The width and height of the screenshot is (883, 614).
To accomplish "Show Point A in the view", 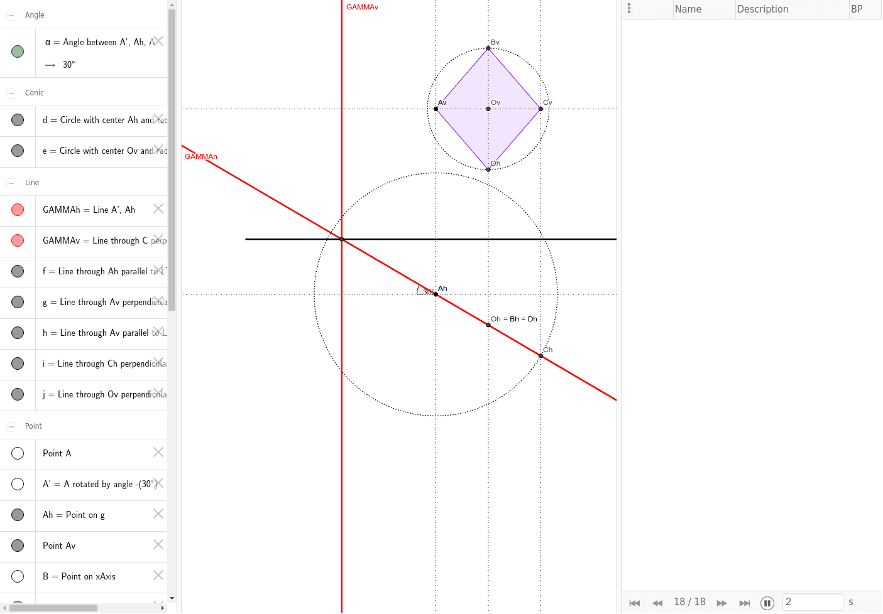I will [x=18, y=453].
